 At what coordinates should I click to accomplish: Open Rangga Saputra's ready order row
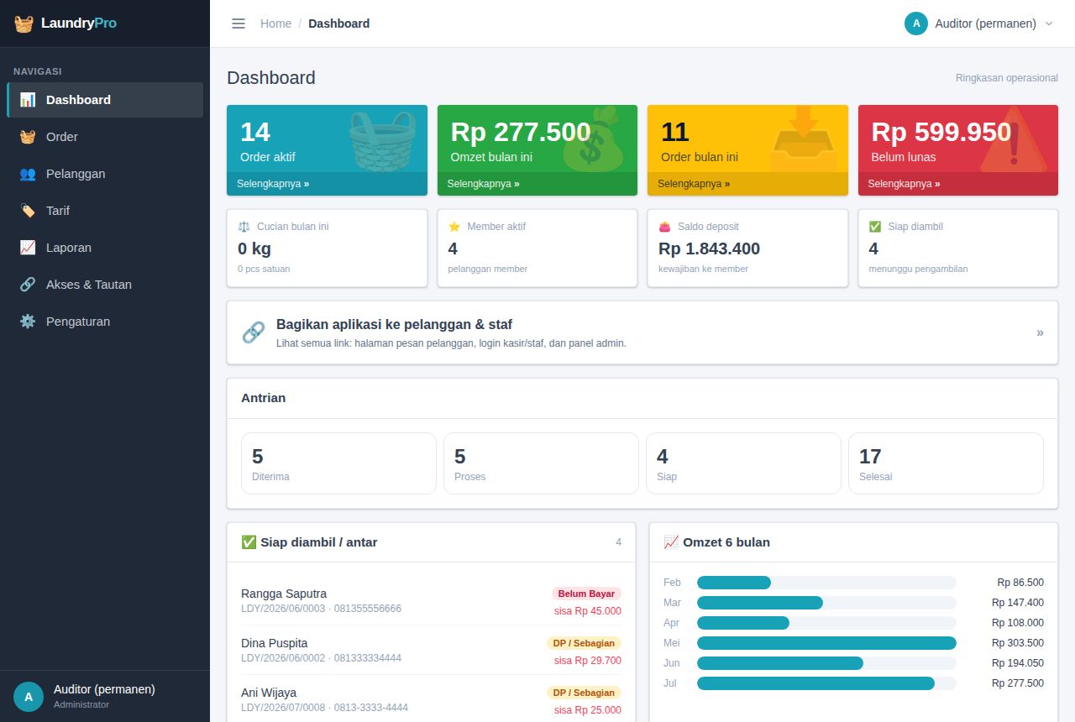coord(431,601)
